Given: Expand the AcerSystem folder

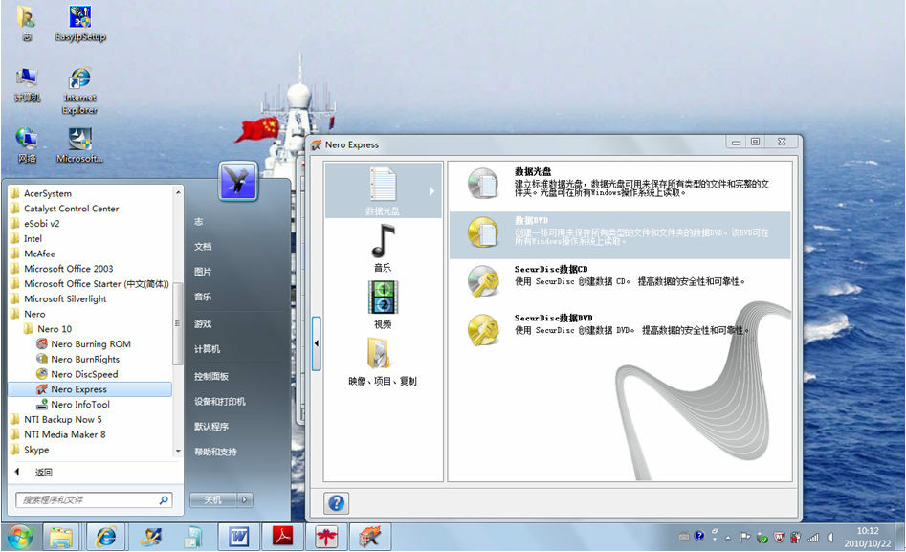Looking at the screenshot, I should click(48, 193).
